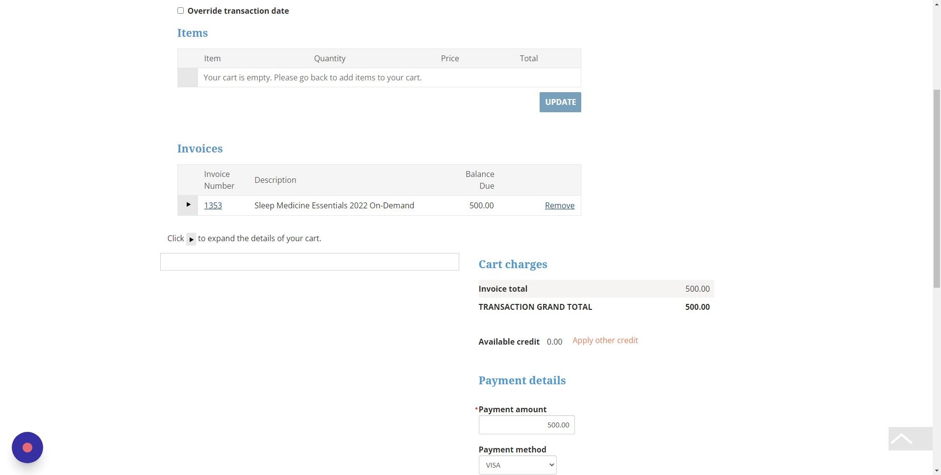Click the Description column header
Viewport: 941px width, 475px height.
click(x=275, y=180)
